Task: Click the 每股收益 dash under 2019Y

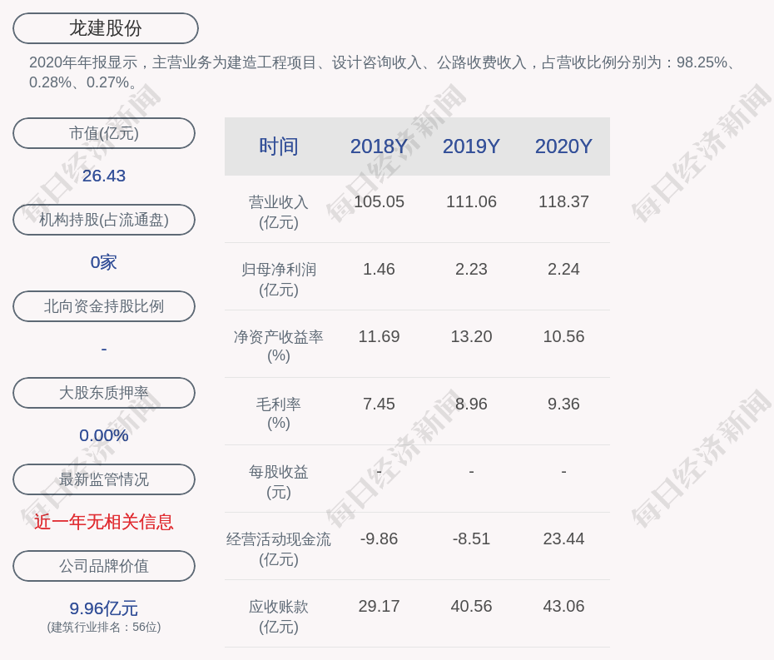Action: 471,472
